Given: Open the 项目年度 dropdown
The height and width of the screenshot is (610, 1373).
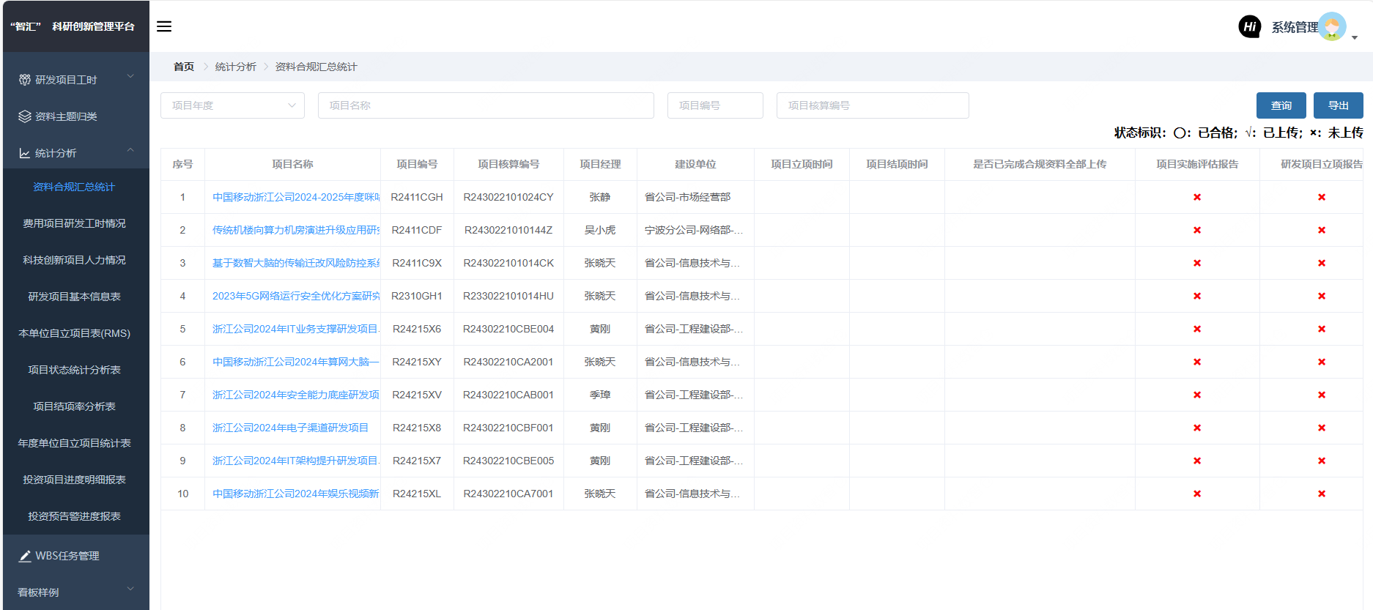Looking at the screenshot, I should tap(232, 105).
